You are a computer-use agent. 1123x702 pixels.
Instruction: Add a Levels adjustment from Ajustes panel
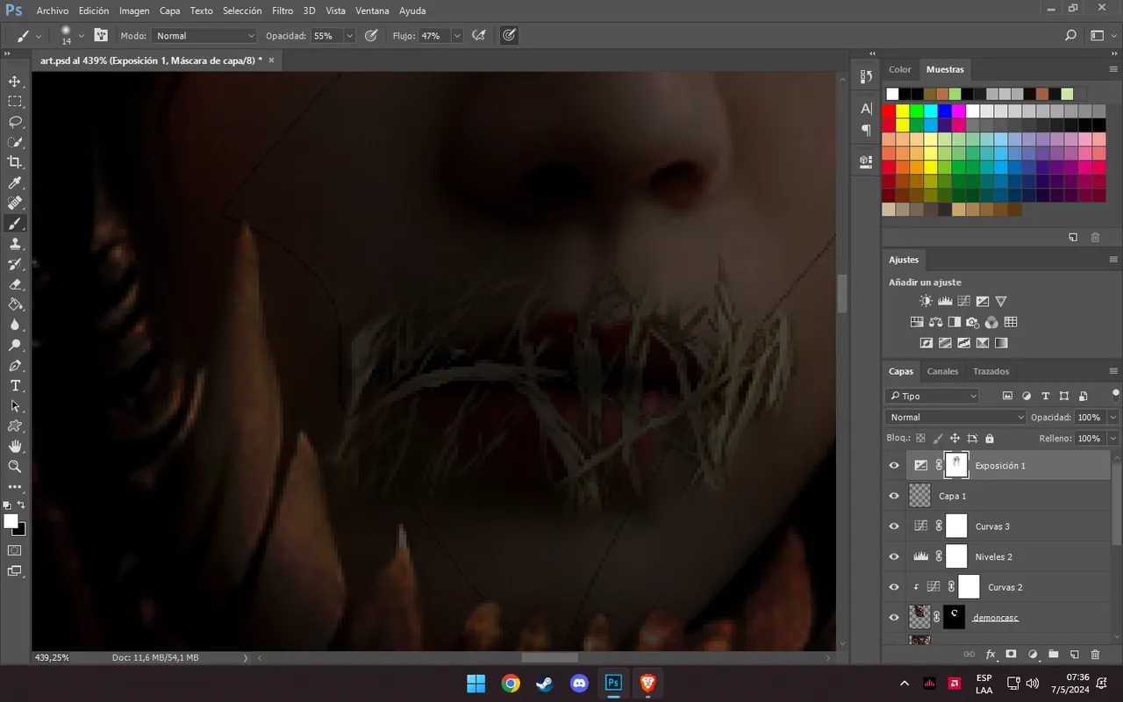(x=945, y=301)
